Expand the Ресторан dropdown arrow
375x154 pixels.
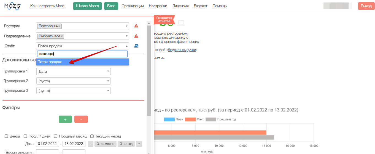(x=127, y=26)
